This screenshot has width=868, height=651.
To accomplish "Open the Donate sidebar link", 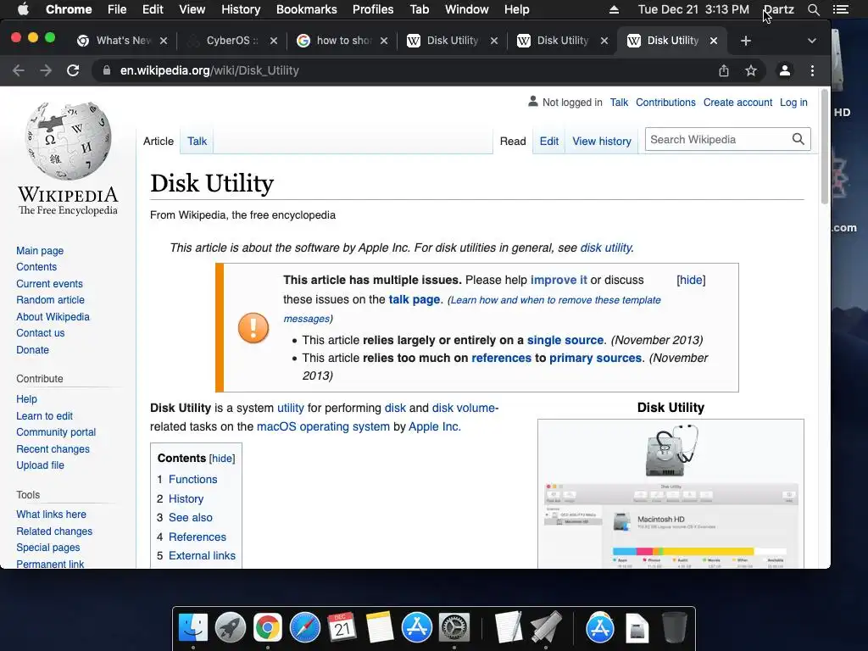I will 33,350.
